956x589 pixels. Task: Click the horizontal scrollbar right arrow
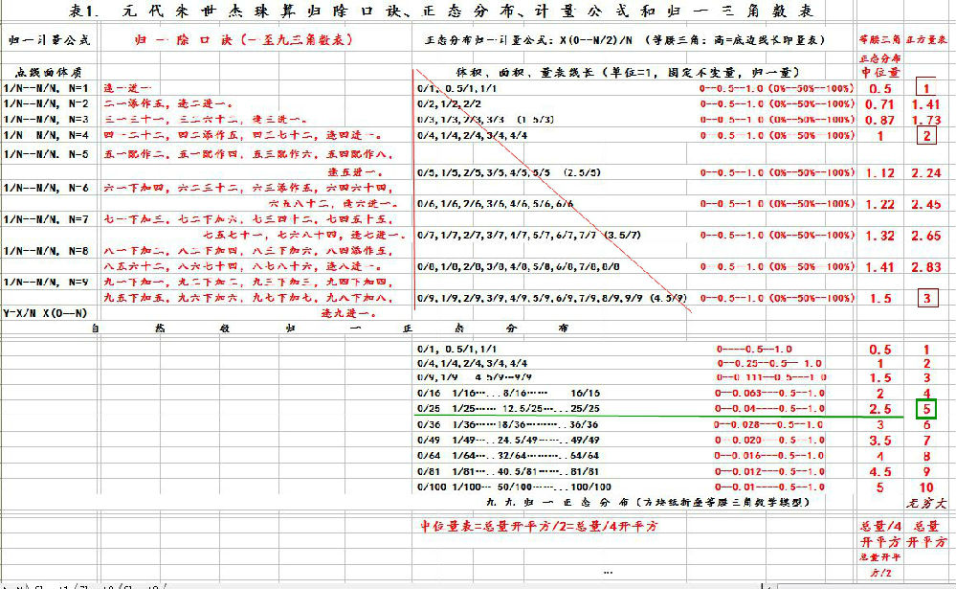(949, 586)
